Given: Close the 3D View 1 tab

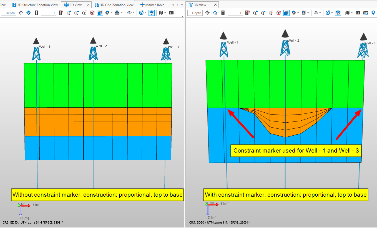Looking at the screenshot, I should pyautogui.click(x=215, y=5).
